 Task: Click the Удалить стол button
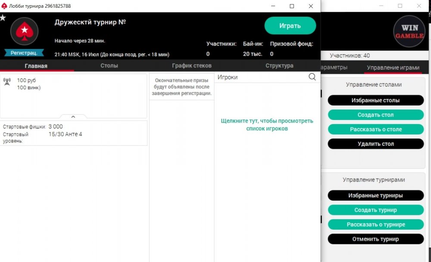coord(375,144)
